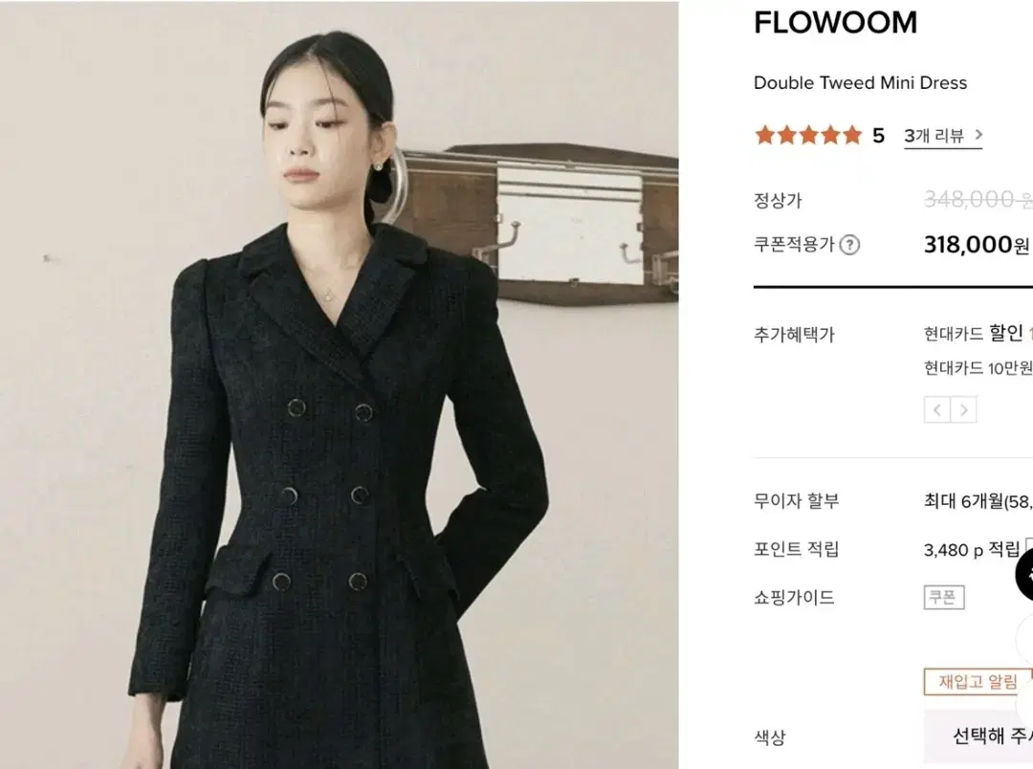Click the white floating circle below the black button
Image resolution: width=1033 pixels, height=769 pixels.
click(x=1025, y=639)
